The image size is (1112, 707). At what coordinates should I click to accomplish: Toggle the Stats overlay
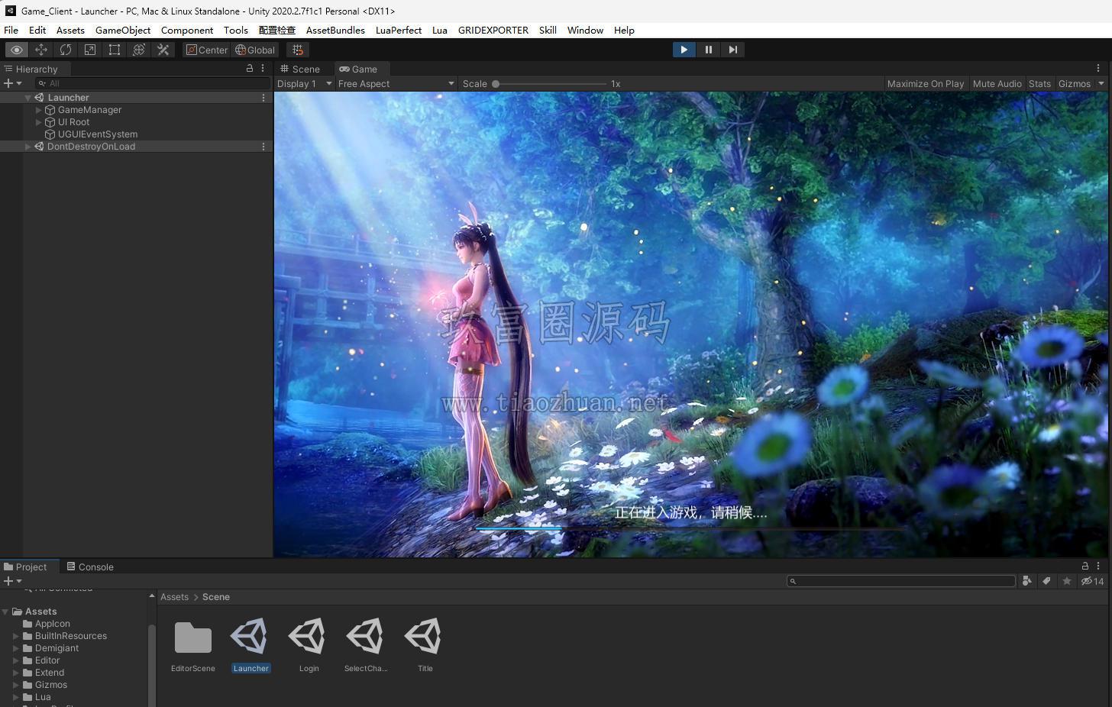[1039, 84]
